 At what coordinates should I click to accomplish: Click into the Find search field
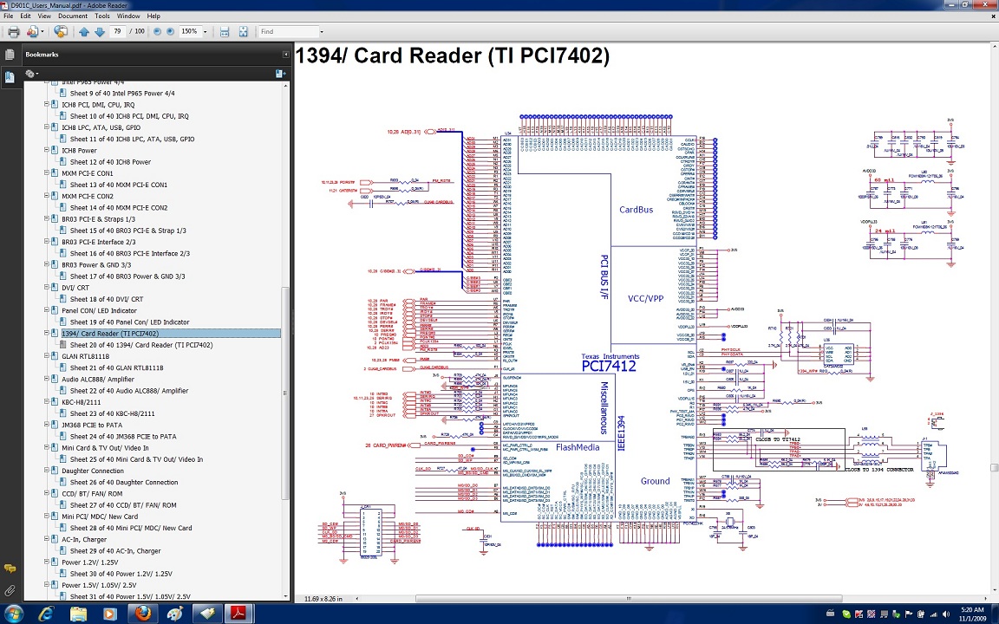(x=289, y=31)
